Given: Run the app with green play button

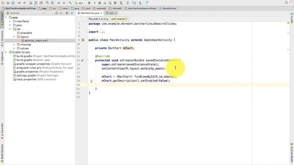Looking at the screenshot, I should click(90, 3).
